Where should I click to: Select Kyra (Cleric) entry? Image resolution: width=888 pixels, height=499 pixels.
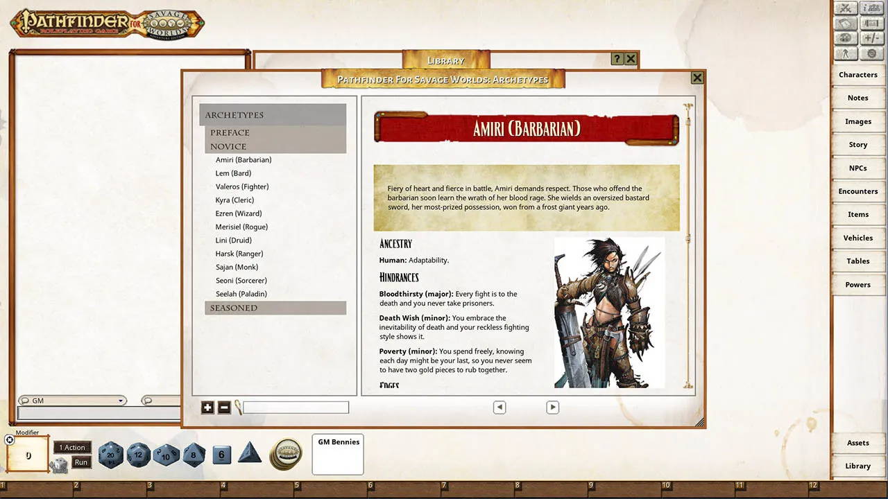234,200
